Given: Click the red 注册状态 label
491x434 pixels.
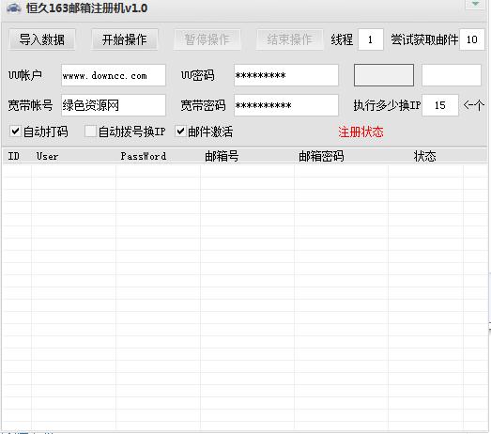Looking at the screenshot, I should [x=361, y=132].
